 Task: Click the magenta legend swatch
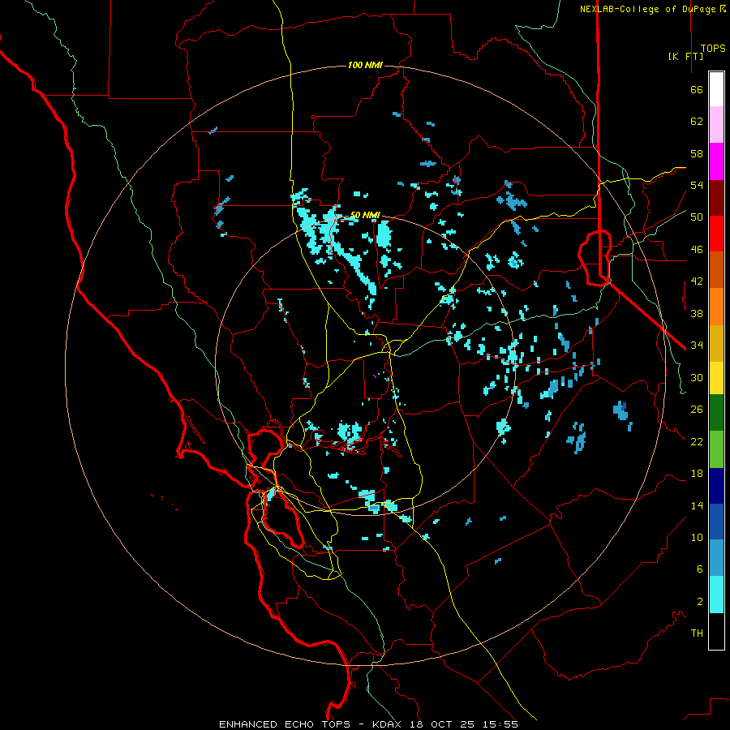pos(716,161)
